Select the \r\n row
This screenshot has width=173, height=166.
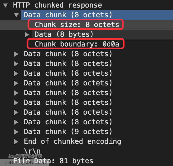tap(32, 151)
